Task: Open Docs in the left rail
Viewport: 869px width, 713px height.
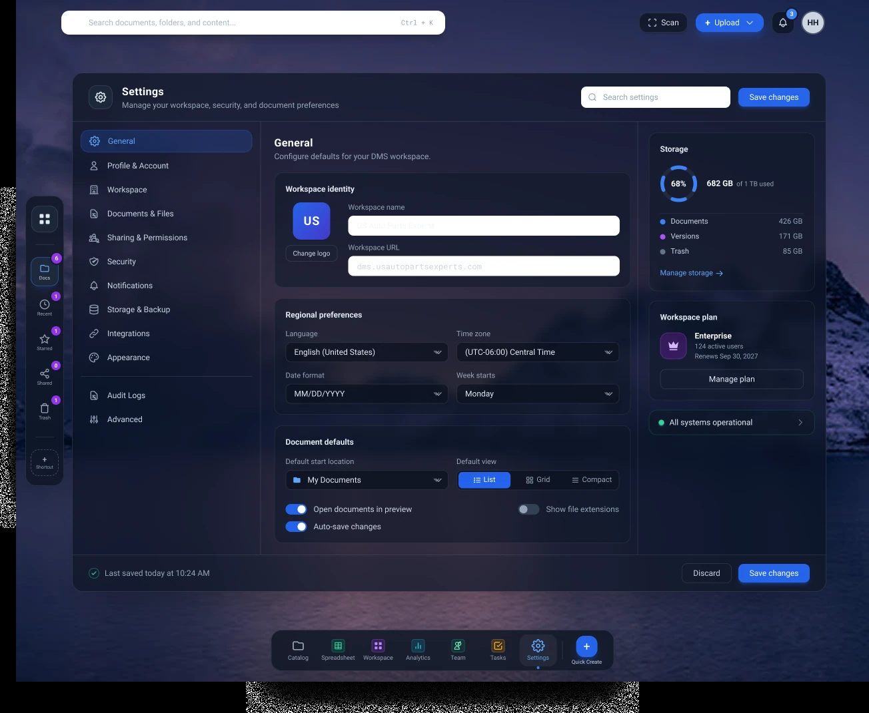Action: tap(45, 272)
